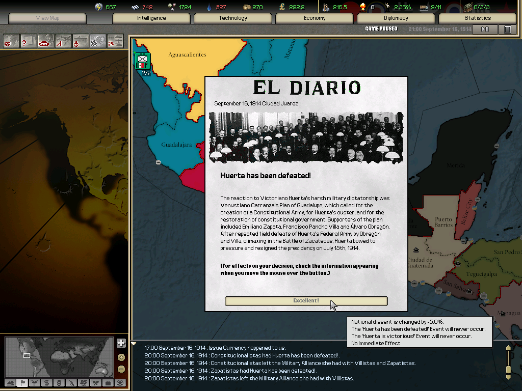
Task: Select the terrain mountains map mode
Action: point(10,383)
